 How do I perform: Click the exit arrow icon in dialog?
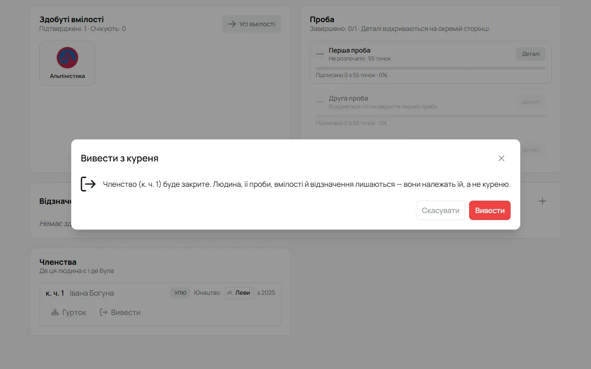[x=88, y=184]
